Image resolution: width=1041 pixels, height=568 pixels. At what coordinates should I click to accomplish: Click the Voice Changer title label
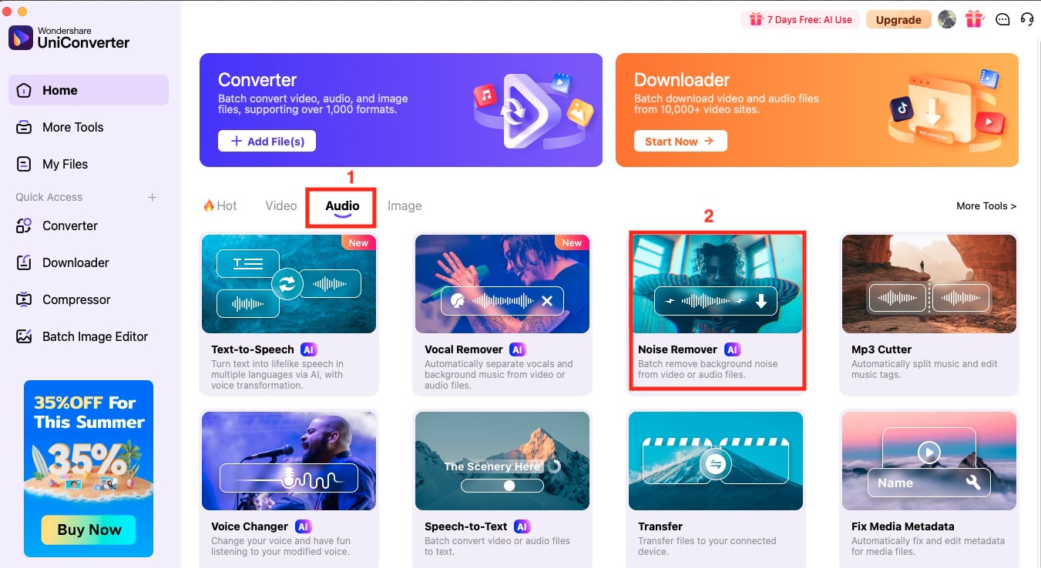tap(250, 526)
